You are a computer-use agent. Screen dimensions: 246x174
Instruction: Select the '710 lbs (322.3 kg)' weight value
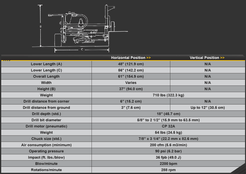click(x=168, y=95)
